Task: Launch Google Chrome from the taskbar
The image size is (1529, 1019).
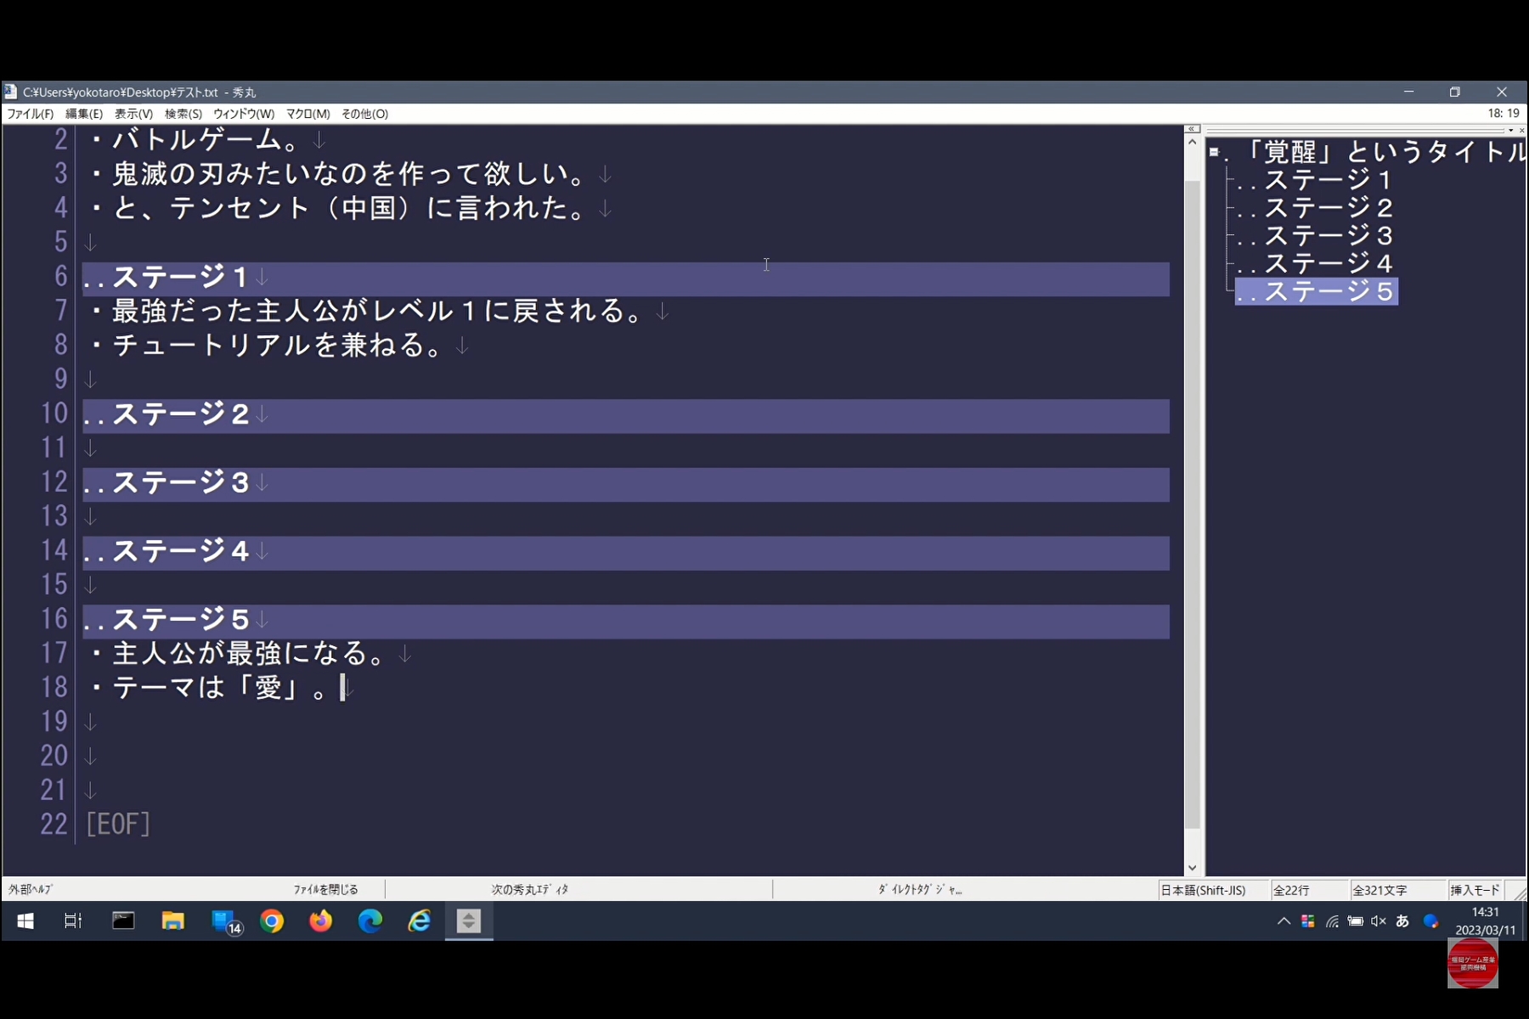Action: point(272,921)
